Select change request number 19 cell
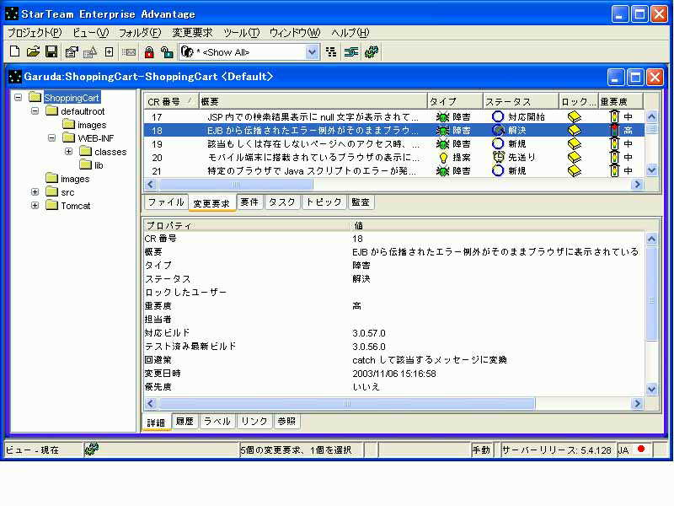The height and width of the screenshot is (506, 674). pyautogui.click(x=157, y=143)
